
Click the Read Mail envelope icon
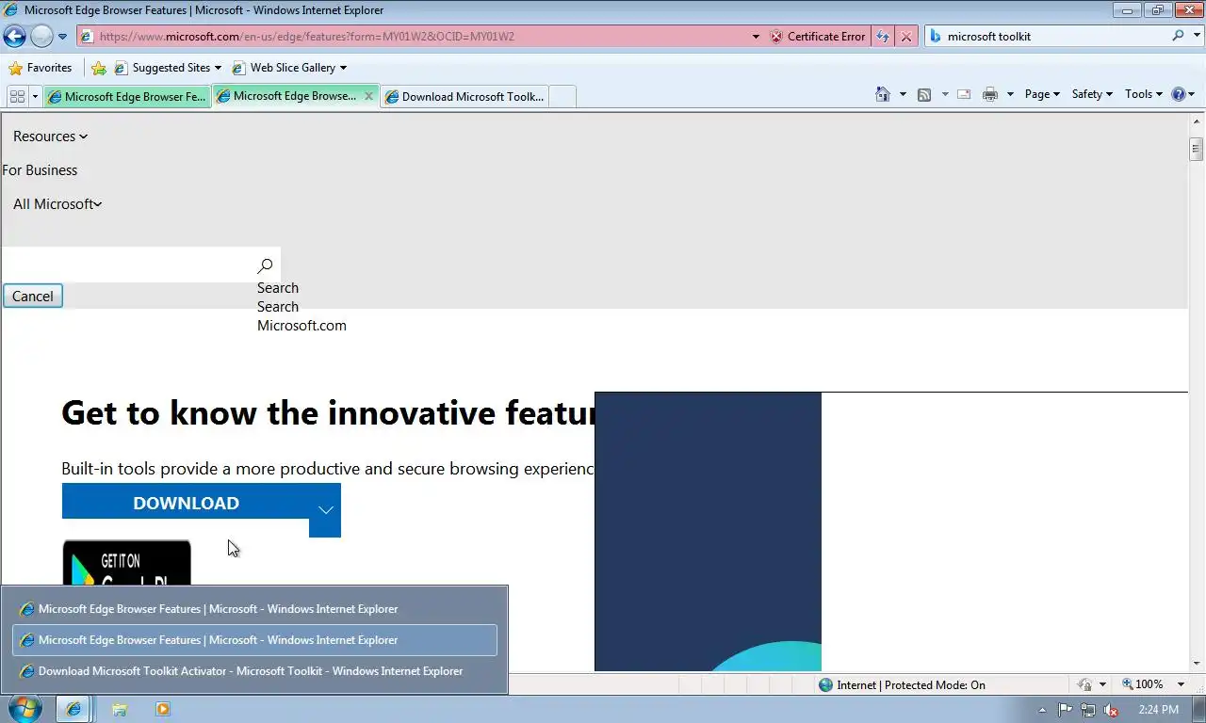964,94
